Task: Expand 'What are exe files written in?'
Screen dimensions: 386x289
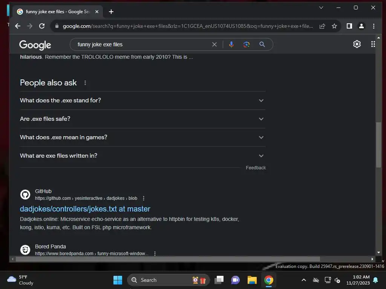Action: coord(142,156)
